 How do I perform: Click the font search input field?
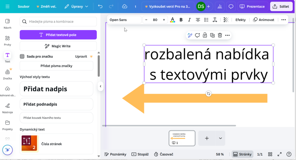(61, 22)
